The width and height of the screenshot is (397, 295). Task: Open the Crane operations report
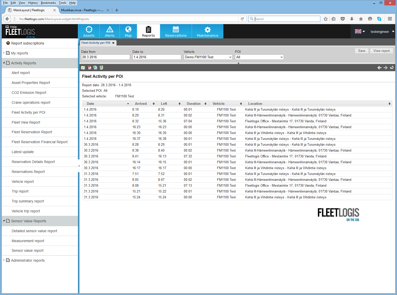(31, 102)
